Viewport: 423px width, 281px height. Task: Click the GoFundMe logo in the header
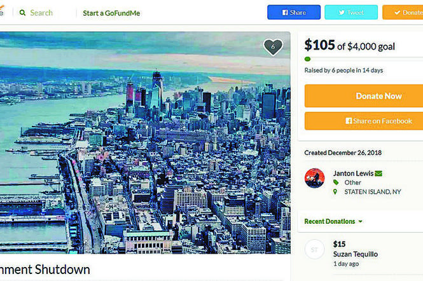[3, 12]
